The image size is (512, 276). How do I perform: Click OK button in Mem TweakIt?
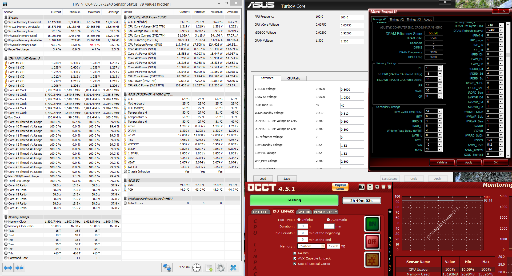pyautogui.click(x=495, y=162)
